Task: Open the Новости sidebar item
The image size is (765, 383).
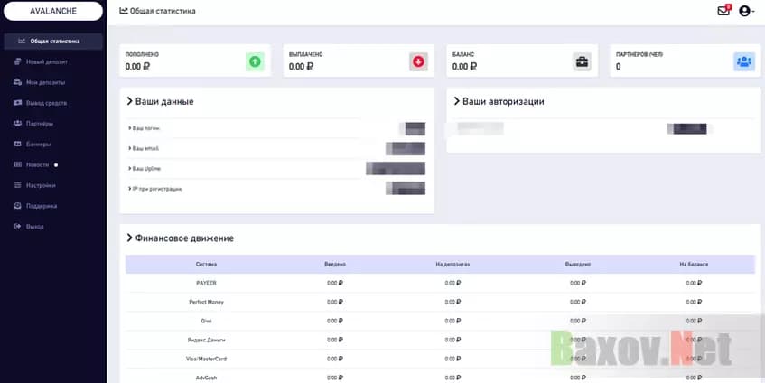Action: (x=38, y=164)
